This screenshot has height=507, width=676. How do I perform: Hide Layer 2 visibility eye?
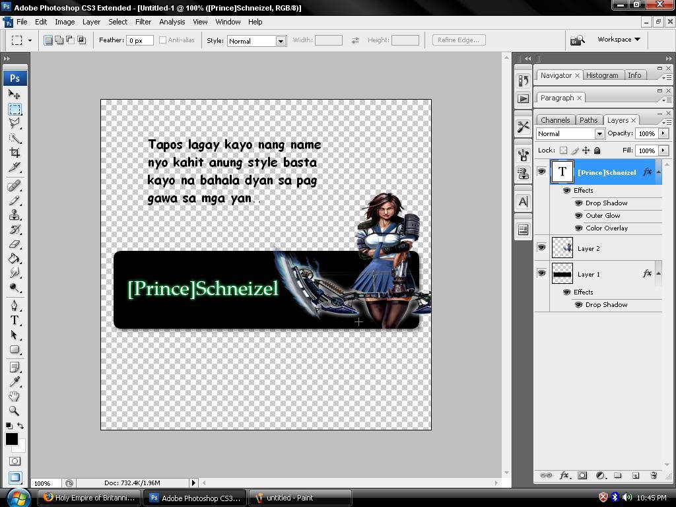pyautogui.click(x=541, y=248)
